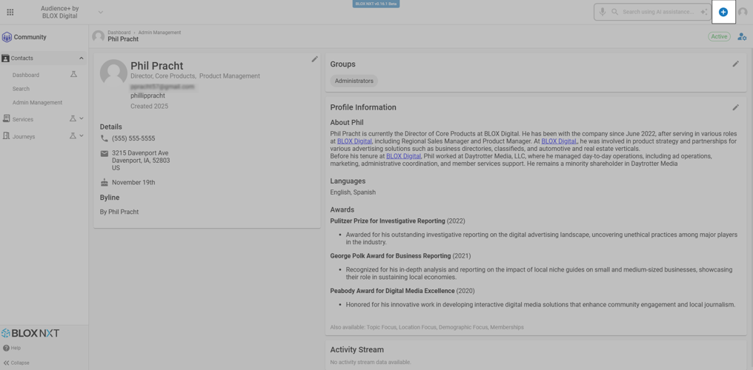The image size is (753, 370).
Task: Open Dashboard under Contacts
Action: point(26,75)
